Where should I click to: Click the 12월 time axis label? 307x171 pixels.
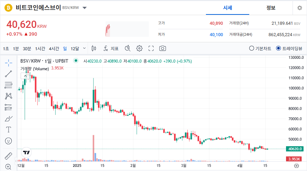coord(21,165)
